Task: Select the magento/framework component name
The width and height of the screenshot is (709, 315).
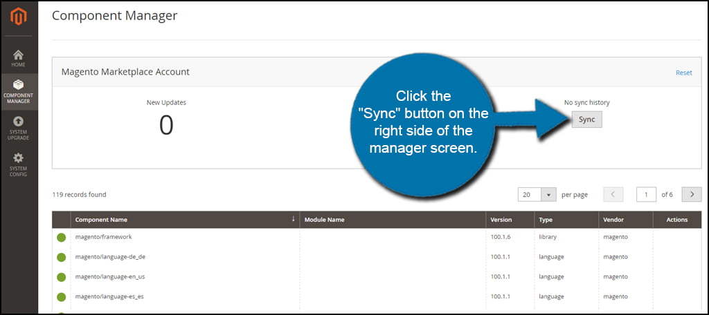Action: point(104,237)
